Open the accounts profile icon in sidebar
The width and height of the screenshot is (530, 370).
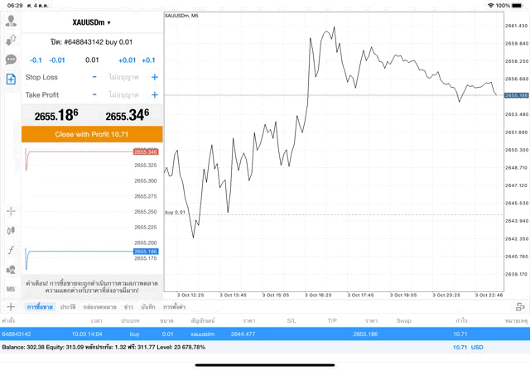[11, 22]
